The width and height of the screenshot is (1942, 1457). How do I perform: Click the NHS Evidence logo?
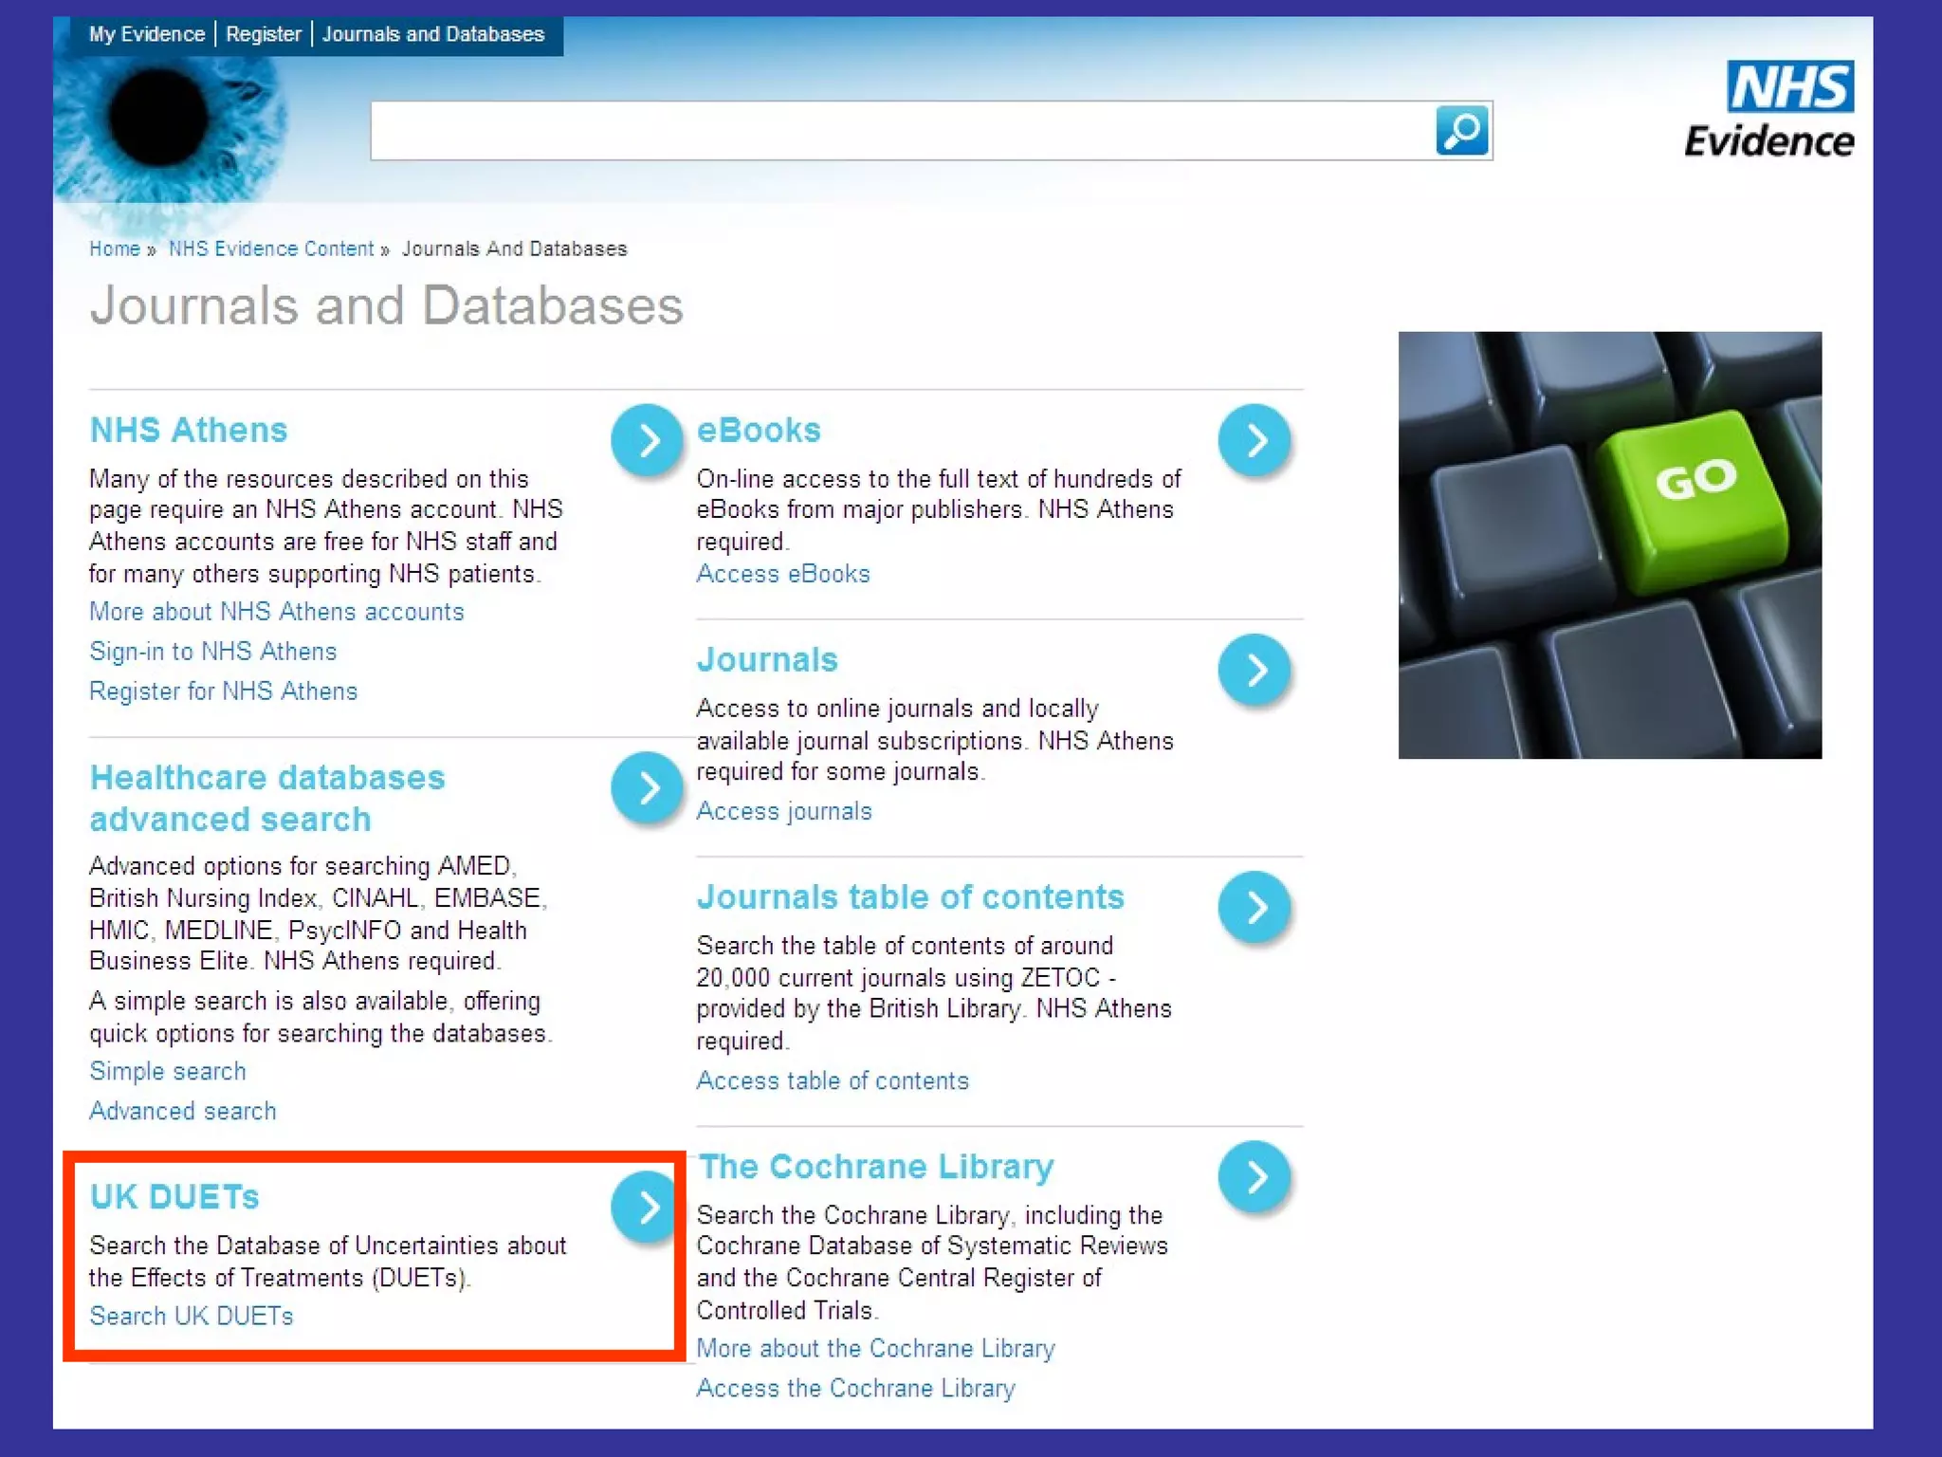pos(1769,110)
